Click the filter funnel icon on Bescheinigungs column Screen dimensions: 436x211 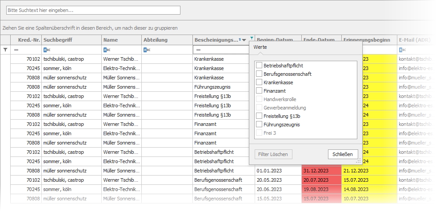[x=252, y=39]
